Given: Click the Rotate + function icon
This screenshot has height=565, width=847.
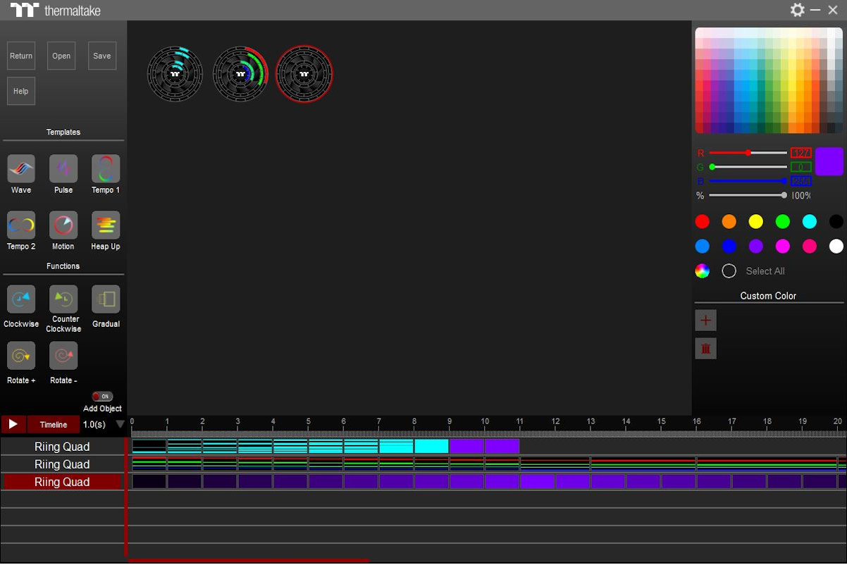Looking at the screenshot, I should pyautogui.click(x=21, y=356).
